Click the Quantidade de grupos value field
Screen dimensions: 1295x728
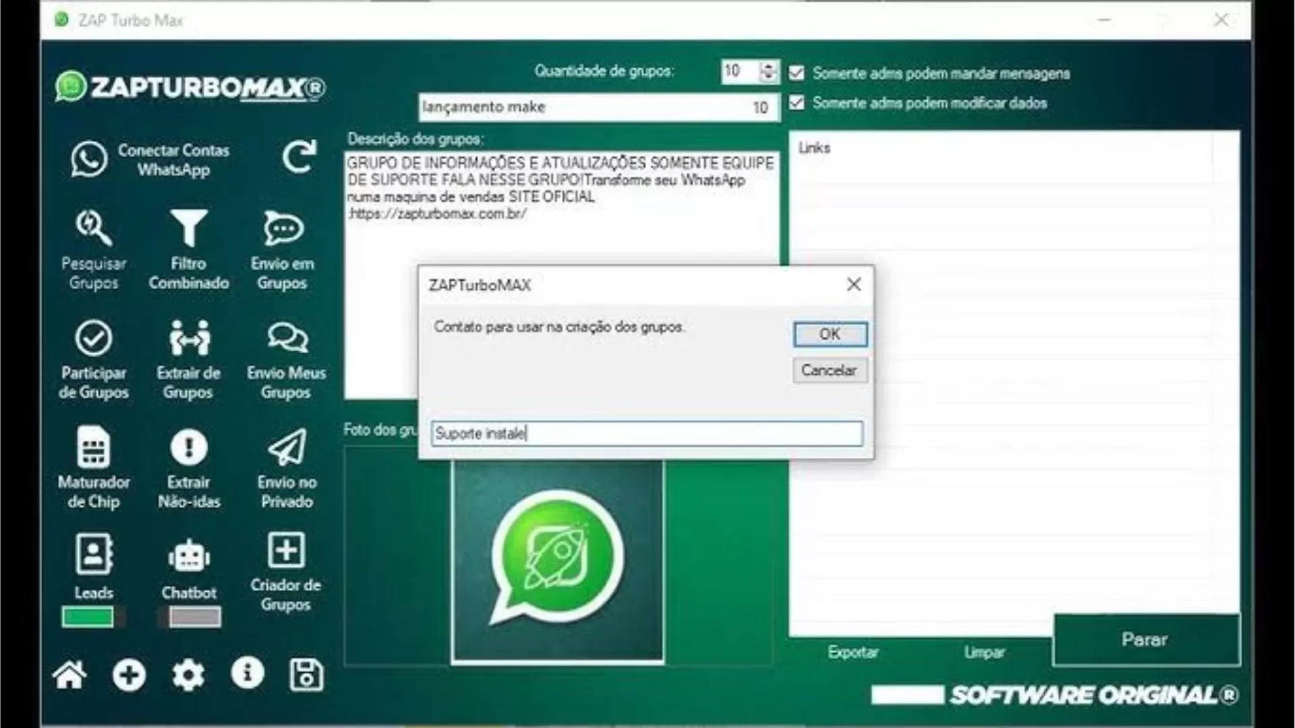(x=740, y=71)
